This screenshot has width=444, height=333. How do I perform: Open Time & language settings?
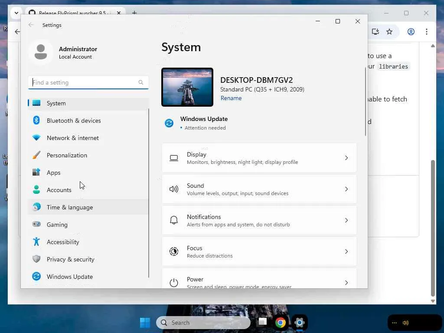[x=88, y=207]
